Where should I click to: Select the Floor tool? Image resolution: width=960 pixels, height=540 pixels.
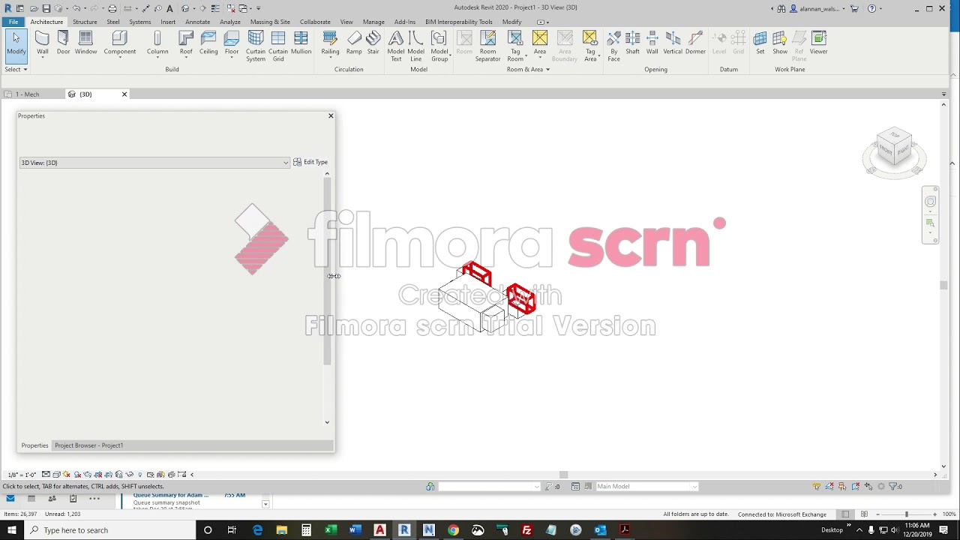click(232, 43)
